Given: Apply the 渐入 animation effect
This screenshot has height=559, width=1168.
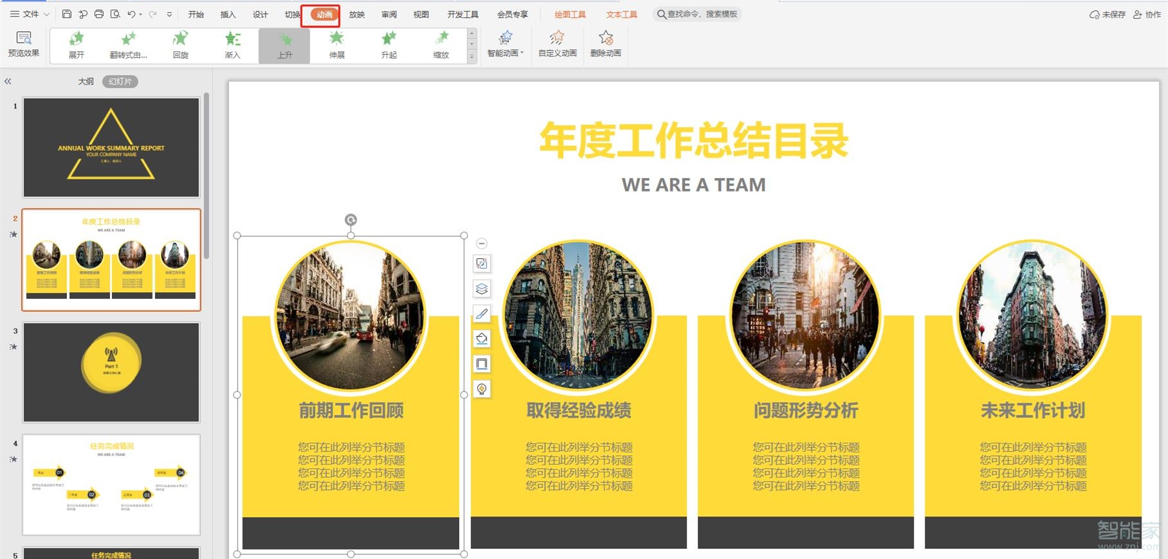Looking at the screenshot, I should click(232, 46).
